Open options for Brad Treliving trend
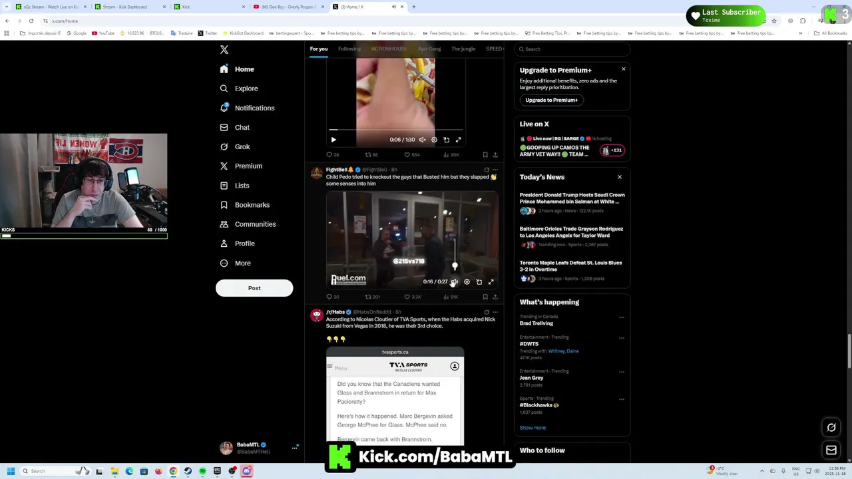 (622, 317)
